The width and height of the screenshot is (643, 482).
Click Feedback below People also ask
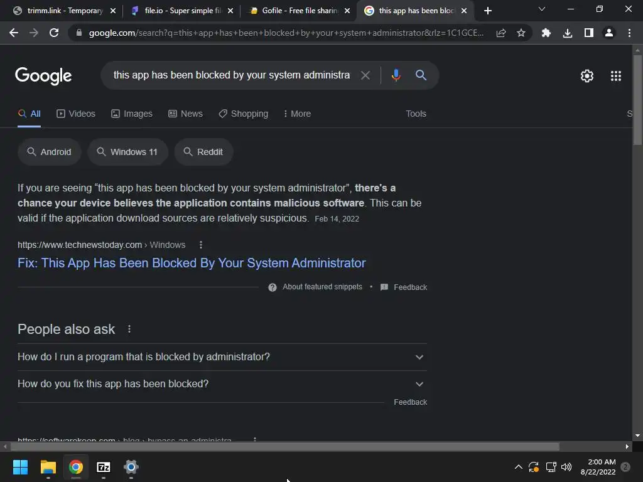click(x=410, y=402)
